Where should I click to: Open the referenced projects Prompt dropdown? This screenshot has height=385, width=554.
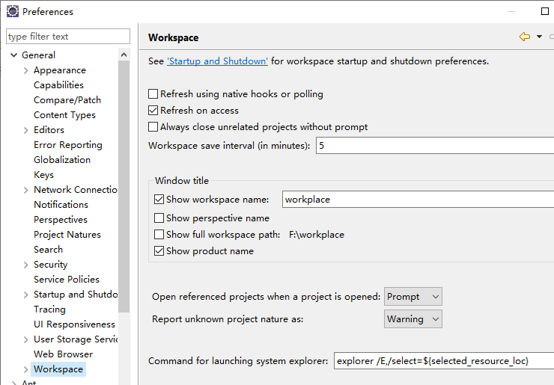(x=413, y=297)
